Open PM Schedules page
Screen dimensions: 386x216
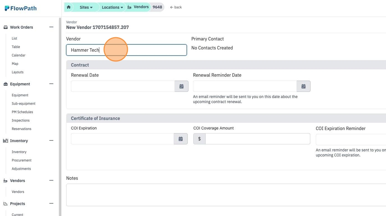tap(22, 112)
